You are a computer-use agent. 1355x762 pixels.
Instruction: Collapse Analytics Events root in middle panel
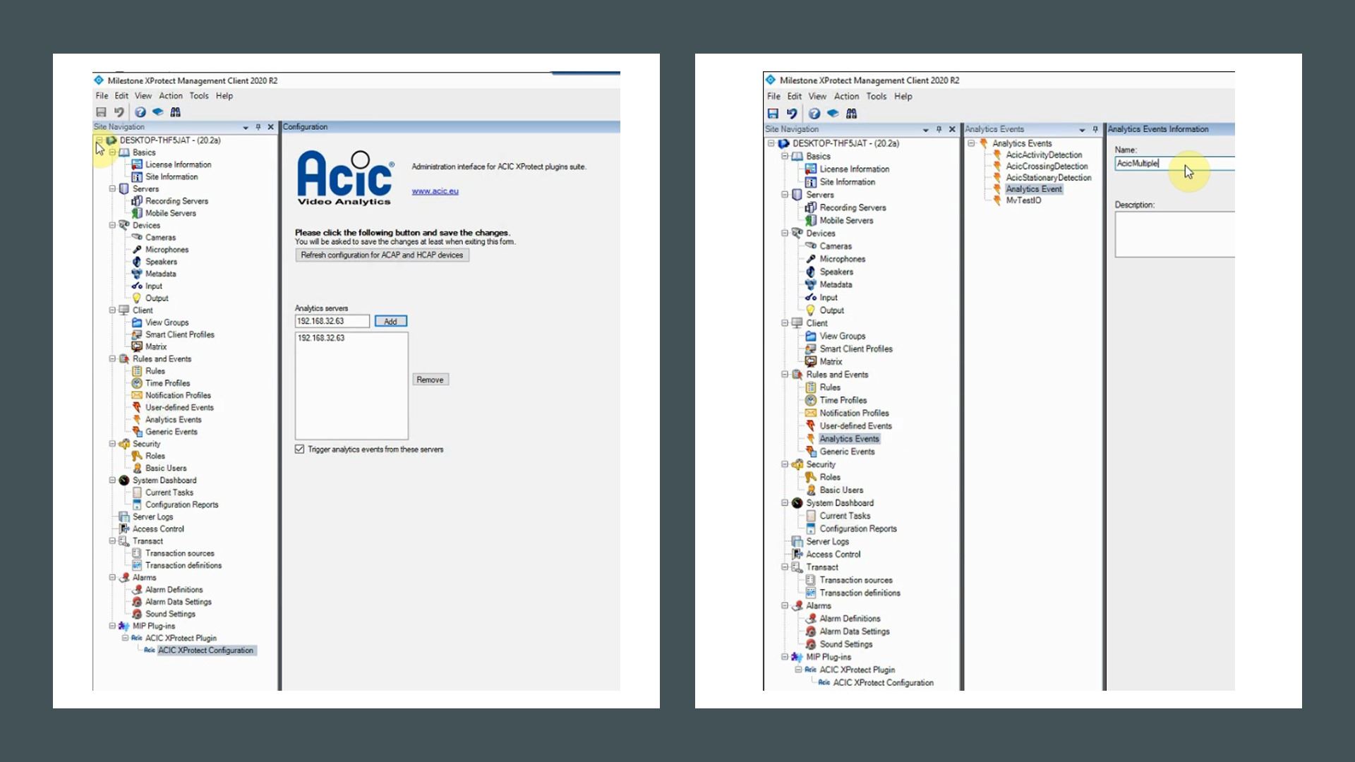971,143
